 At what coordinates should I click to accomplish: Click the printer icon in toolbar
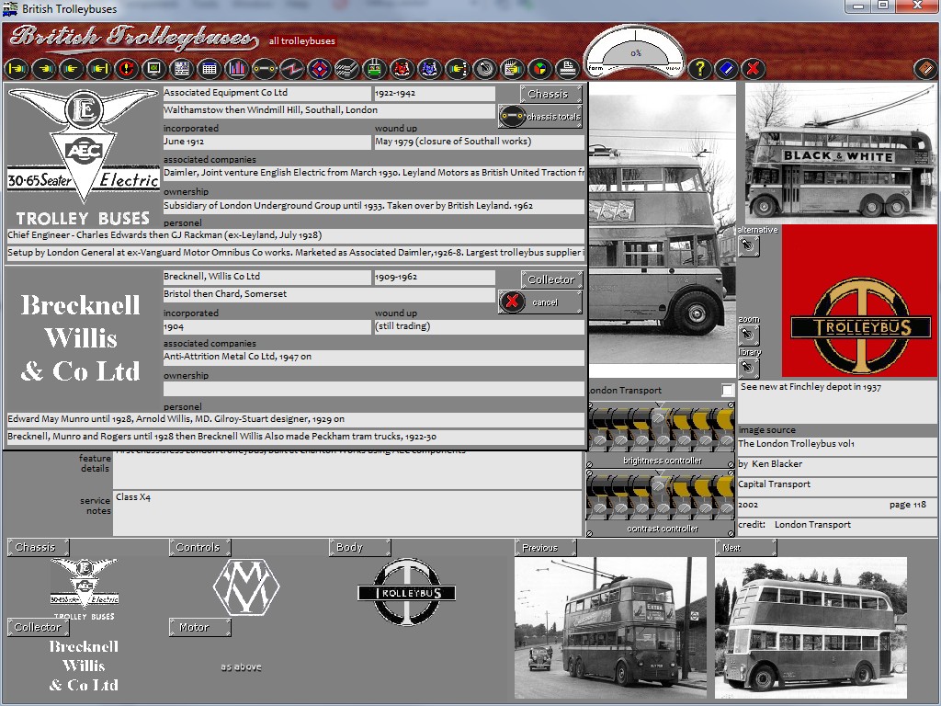pos(567,68)
